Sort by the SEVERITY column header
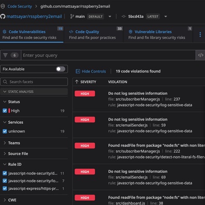 [x=88, y=82]
